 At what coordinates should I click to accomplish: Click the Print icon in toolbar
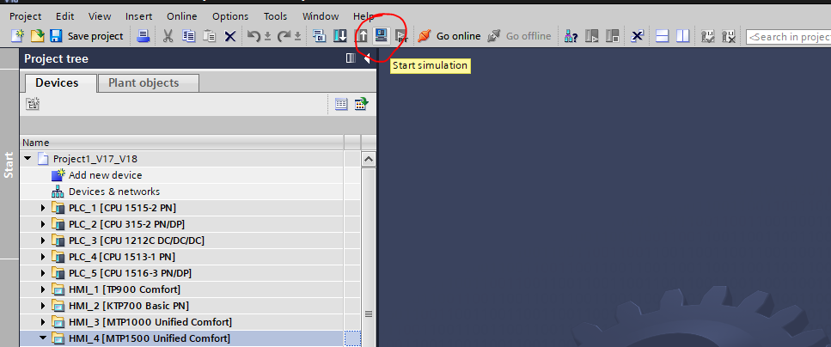pyautogui.click(x=144, y=35)
